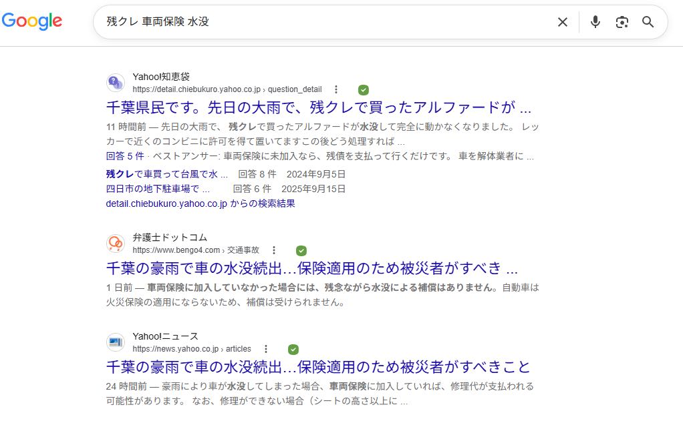The height and width of the screenshot is (423, 683).
Task: Click URL https://www.bengo4.com › 交通事故
Action: coord(196,250)
